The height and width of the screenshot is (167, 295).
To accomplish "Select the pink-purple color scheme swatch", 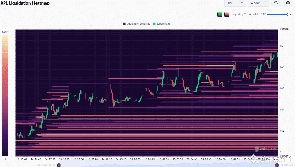I will coord(227,14).
